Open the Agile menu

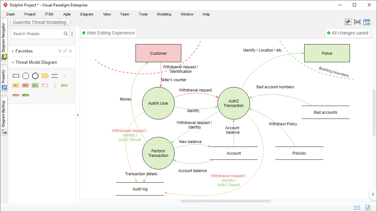tap(67, 14)
